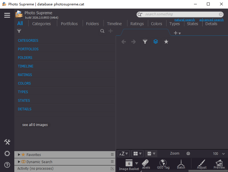
Task: Click the catalog filter funnel icon
Action: click(x=19, y=31)
